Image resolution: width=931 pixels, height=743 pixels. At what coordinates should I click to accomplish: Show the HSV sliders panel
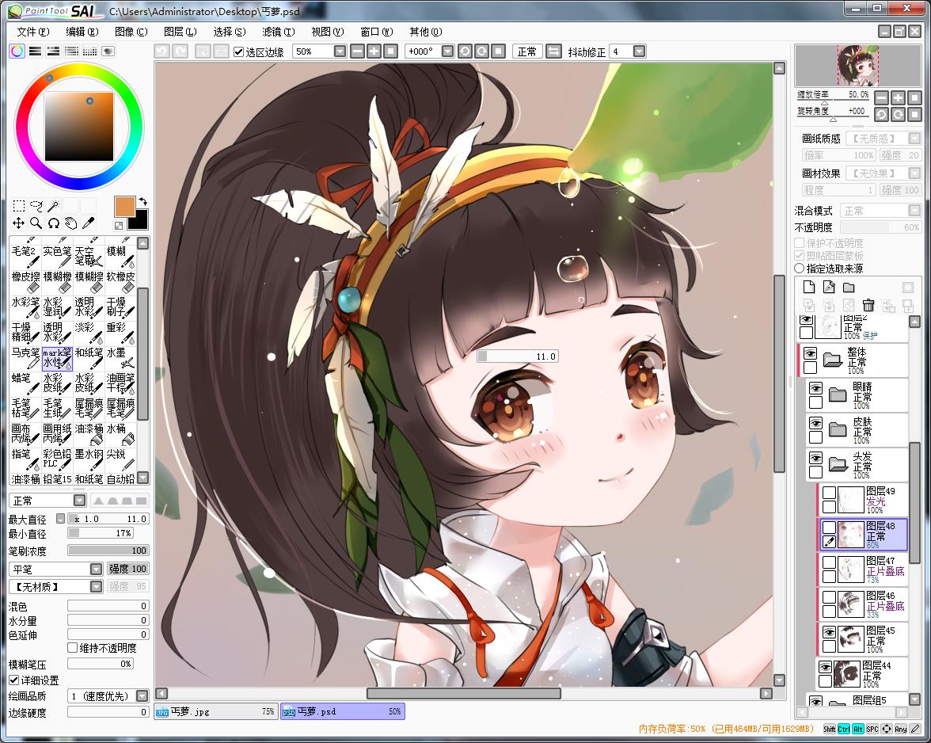coord(54,51)
